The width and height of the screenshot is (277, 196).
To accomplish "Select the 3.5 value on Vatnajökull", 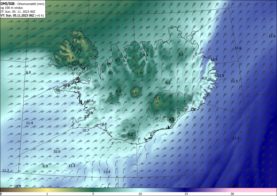I will (158, 98).
